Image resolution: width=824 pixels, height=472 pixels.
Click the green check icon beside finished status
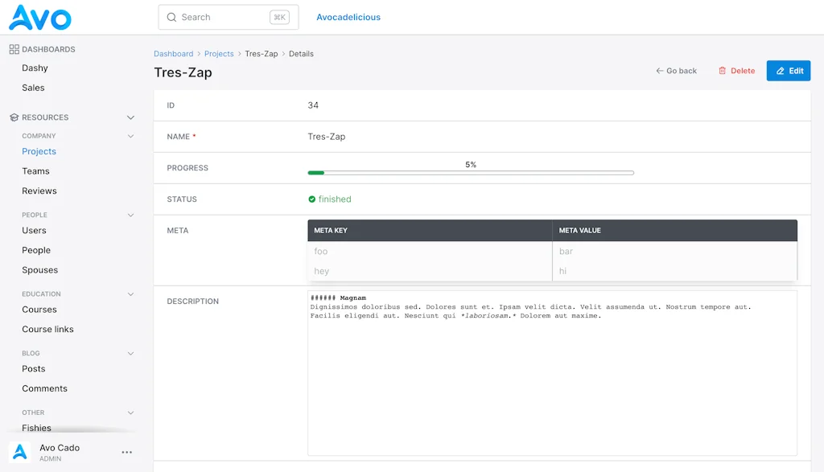pos(311,199)
